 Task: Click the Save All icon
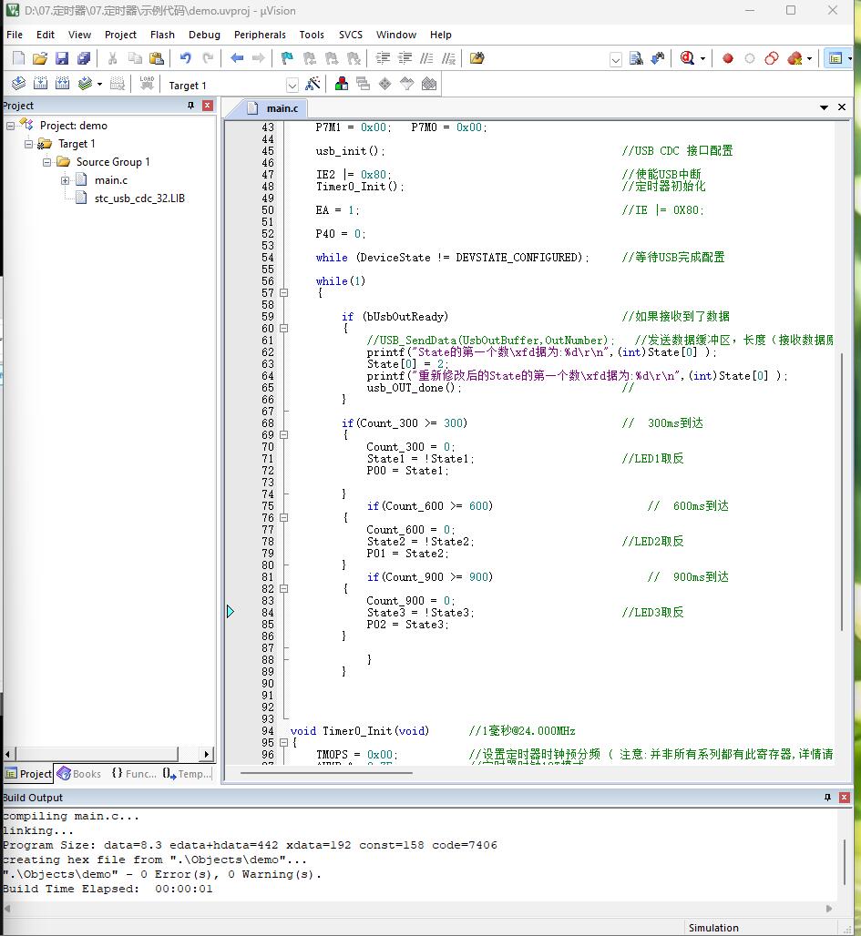(x=84, y=58)
